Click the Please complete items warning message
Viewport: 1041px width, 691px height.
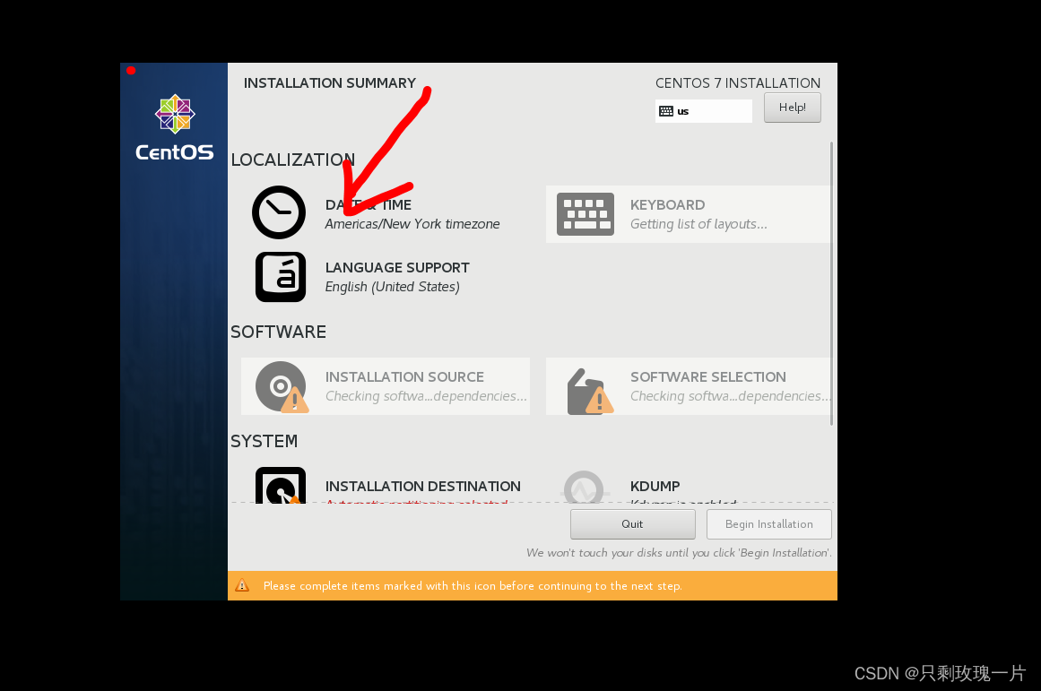click(472, 586)
